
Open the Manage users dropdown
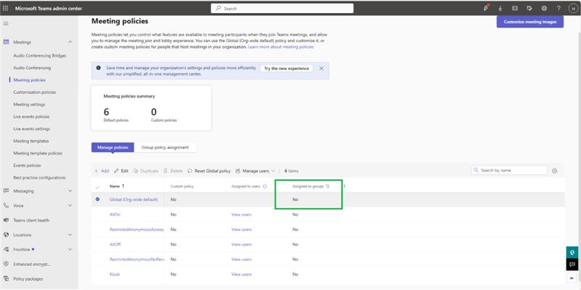click(x=256, y=171)
